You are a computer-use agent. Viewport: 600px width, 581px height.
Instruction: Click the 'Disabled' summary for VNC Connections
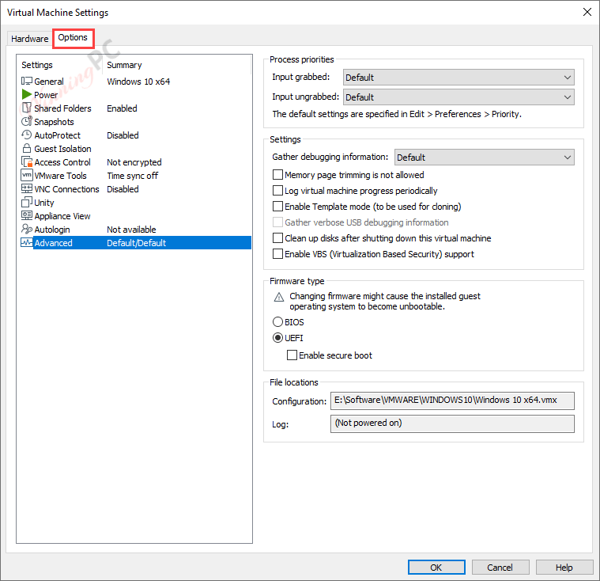click(x=123, y=189)
